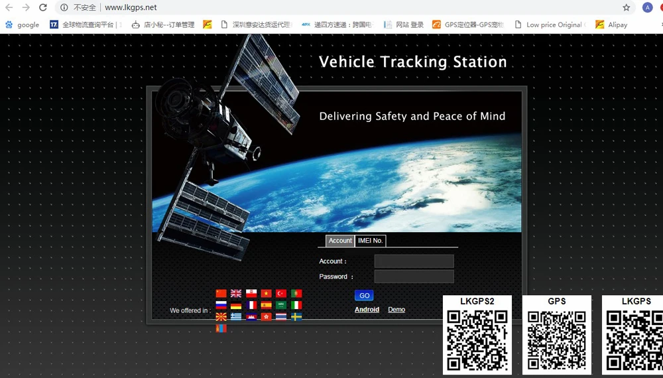Bookmark this page with star icon
The width and height of the screenshot is (663, 378).
(x=627, y=7)
